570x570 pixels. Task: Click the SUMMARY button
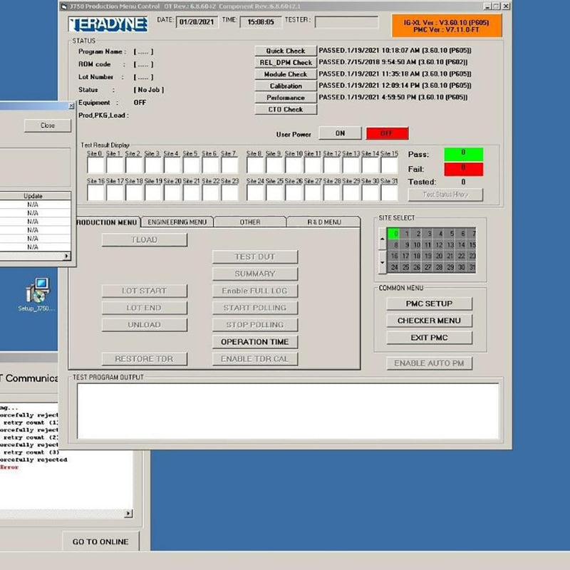point(255,274)
